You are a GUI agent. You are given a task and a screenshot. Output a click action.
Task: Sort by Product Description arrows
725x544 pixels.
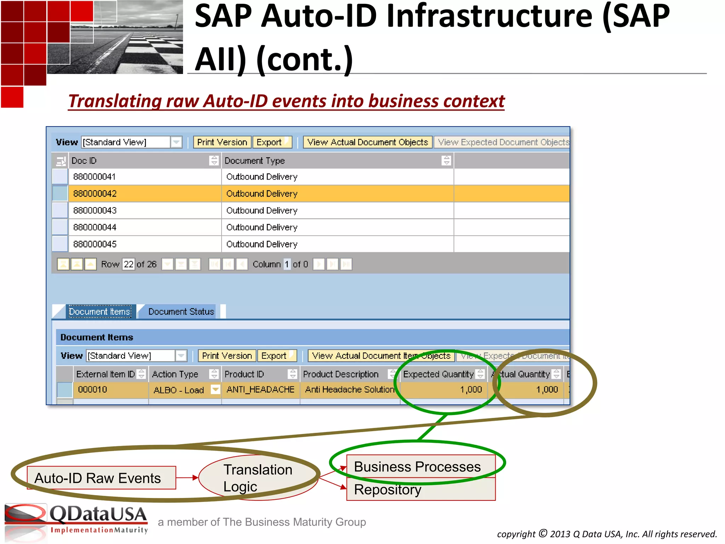click(x=392, y=374)
